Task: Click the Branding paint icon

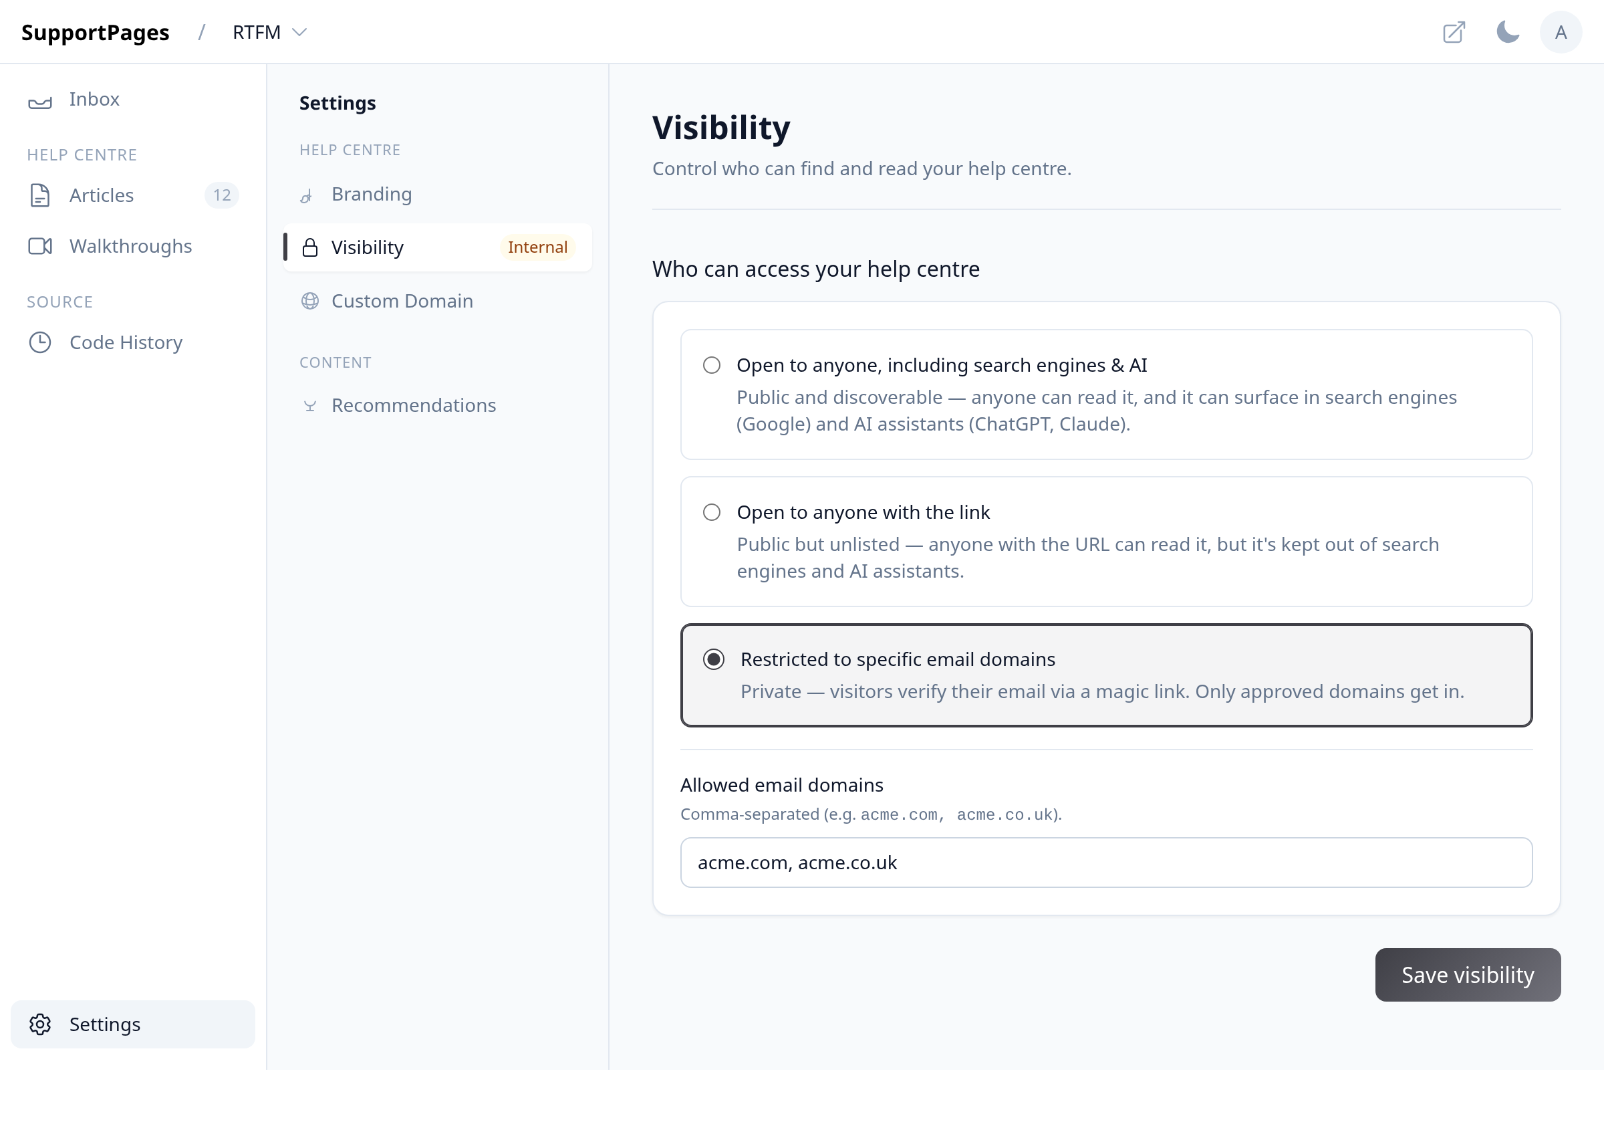Action: coord(307,196)
